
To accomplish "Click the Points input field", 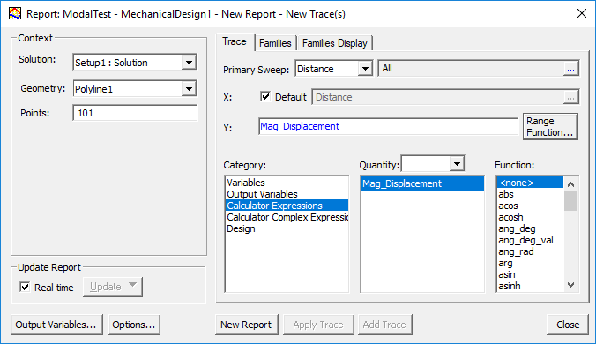I will [135, 113].
